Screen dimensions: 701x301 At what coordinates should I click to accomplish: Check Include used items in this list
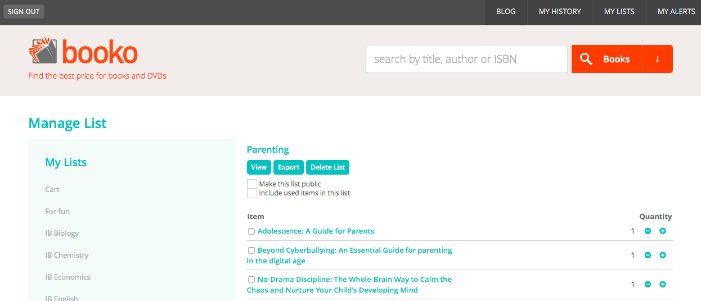pos(252,193)
